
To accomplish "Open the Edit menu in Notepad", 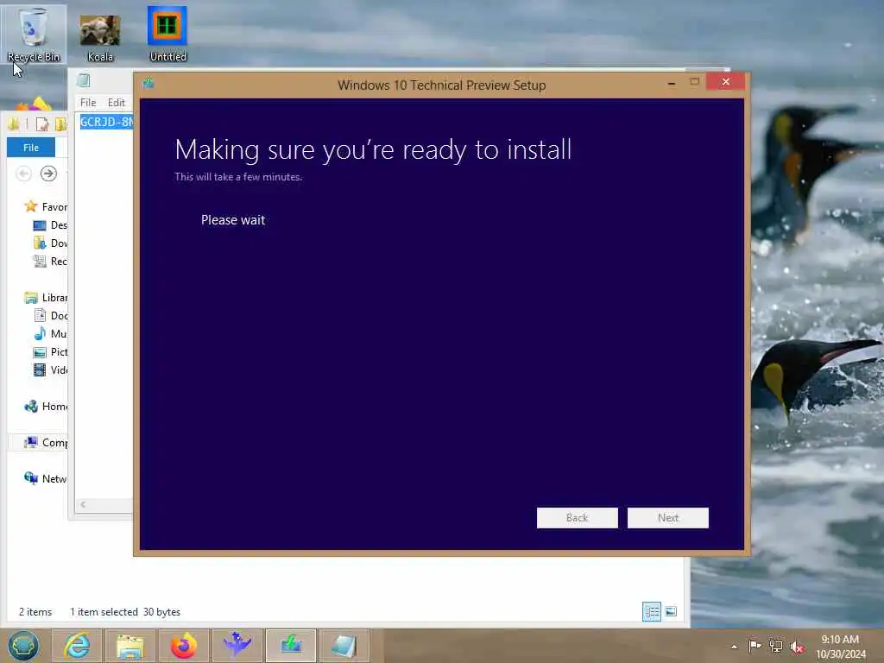I will point(117,103).
